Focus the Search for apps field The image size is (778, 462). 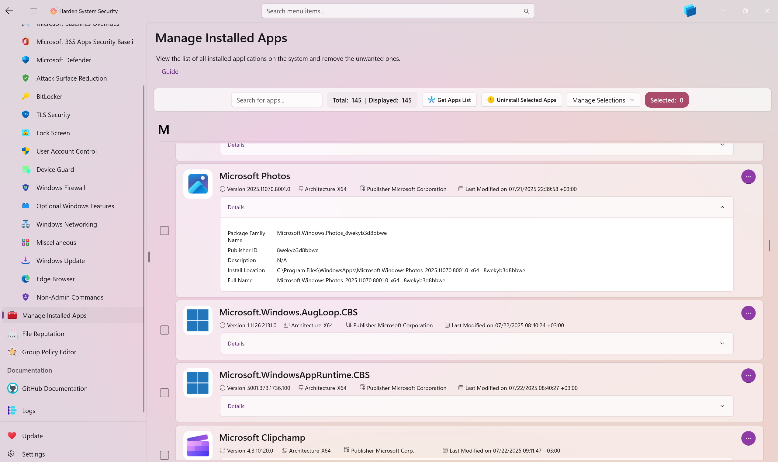pos(276,100)
